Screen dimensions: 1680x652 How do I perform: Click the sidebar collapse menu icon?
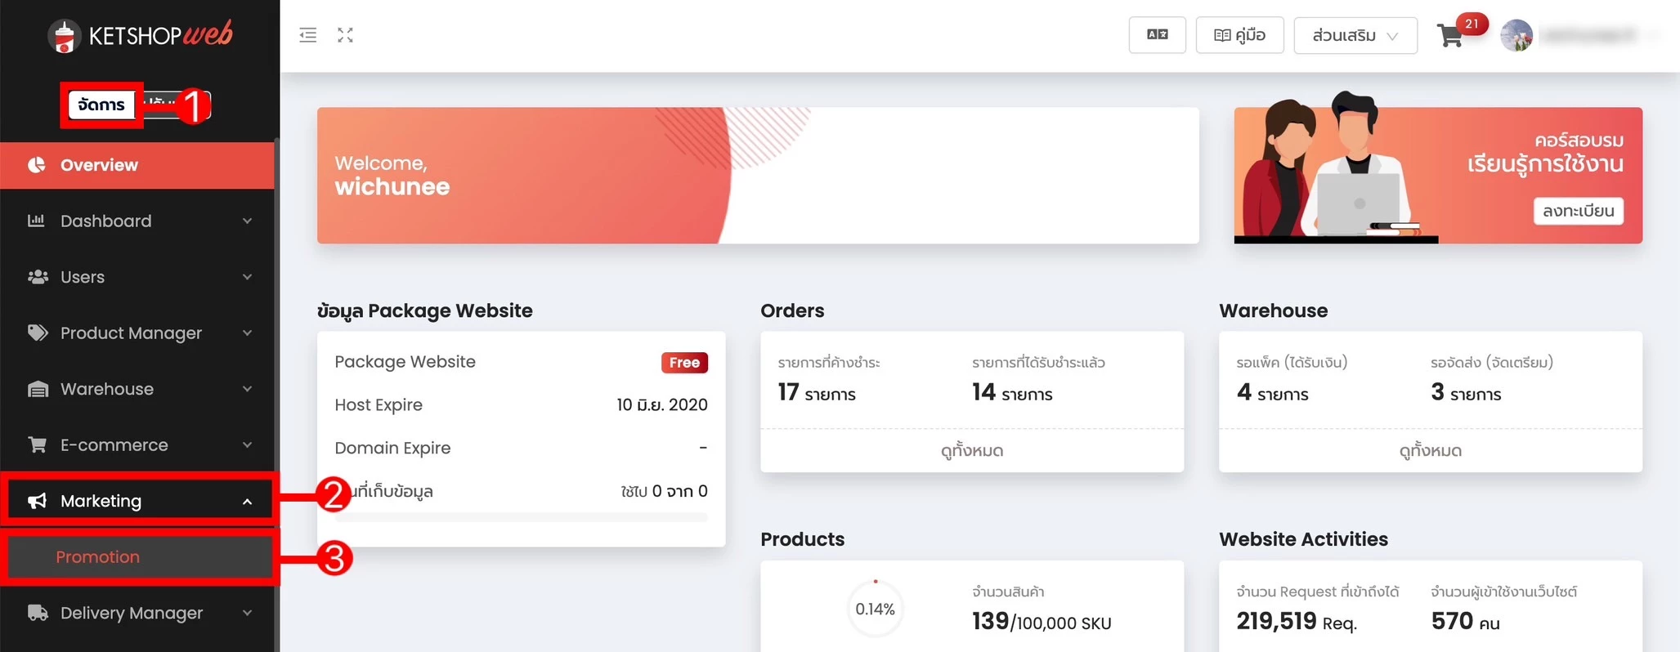point(307,35)
